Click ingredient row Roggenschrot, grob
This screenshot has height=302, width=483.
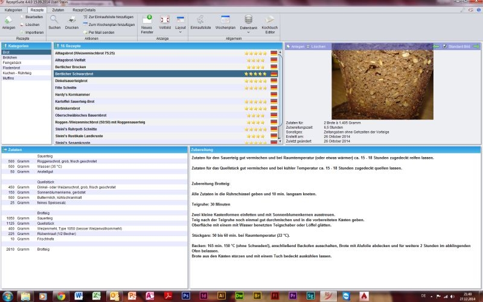point(94,161)
